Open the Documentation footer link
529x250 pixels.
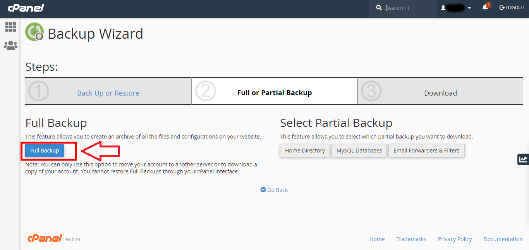tap(503, 239)
